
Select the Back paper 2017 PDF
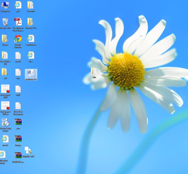(5, 91)
